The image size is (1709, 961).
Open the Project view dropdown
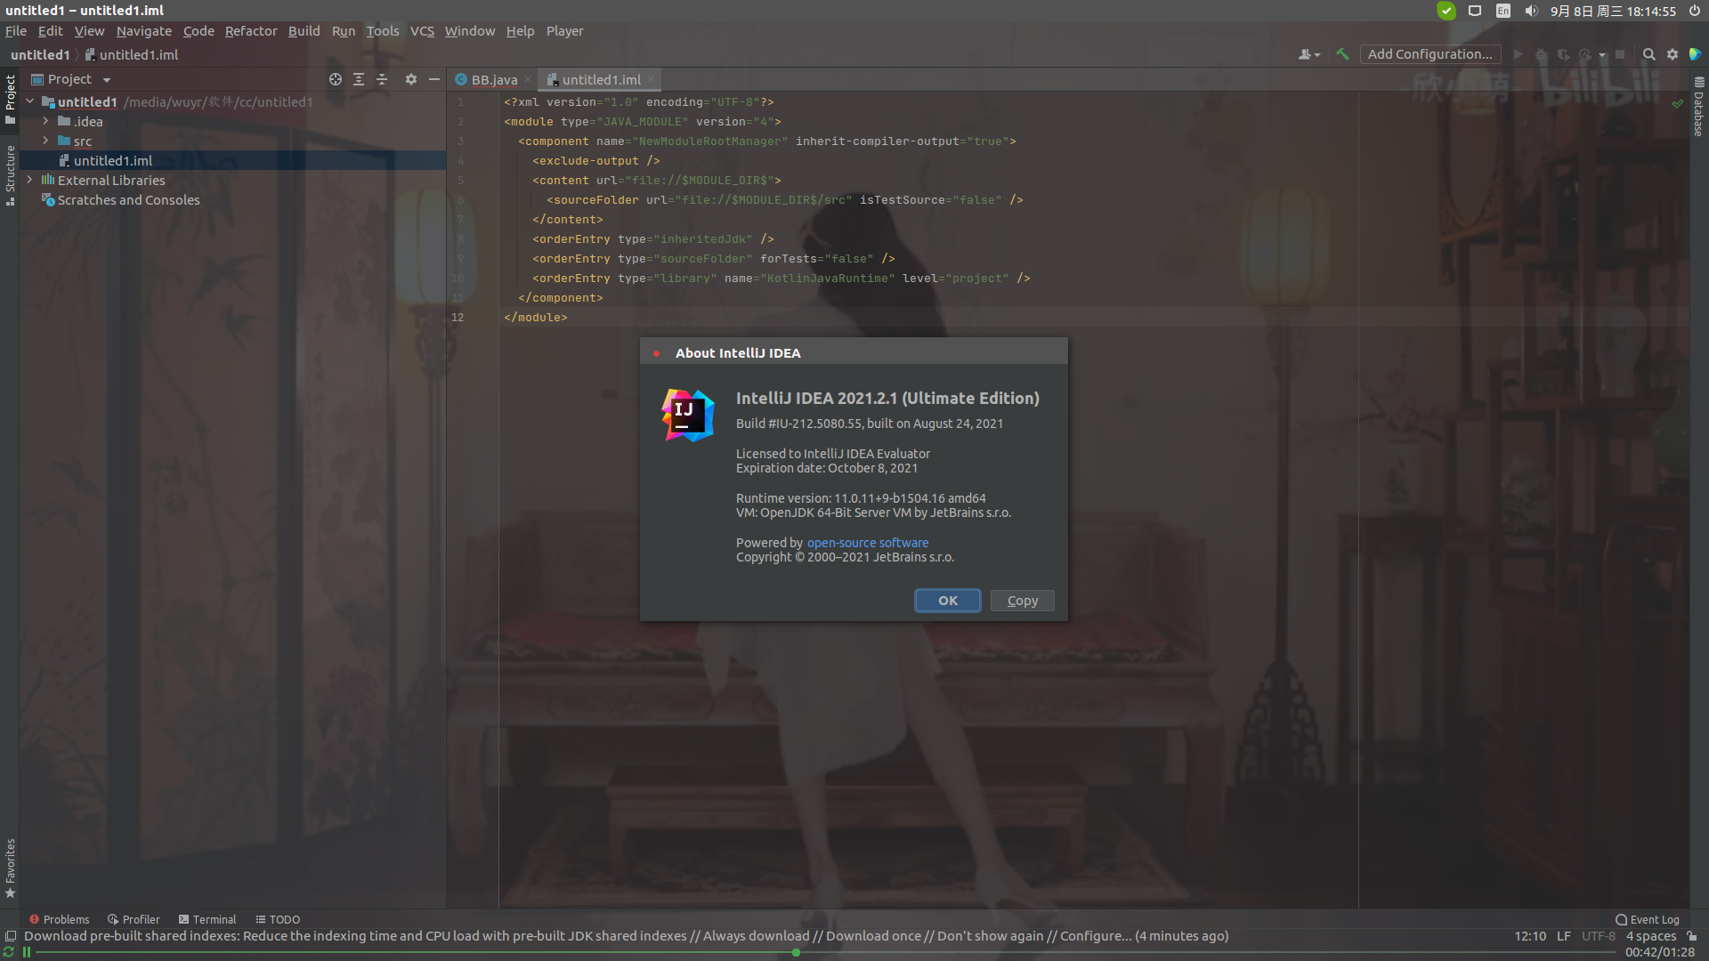click(107, 79)
